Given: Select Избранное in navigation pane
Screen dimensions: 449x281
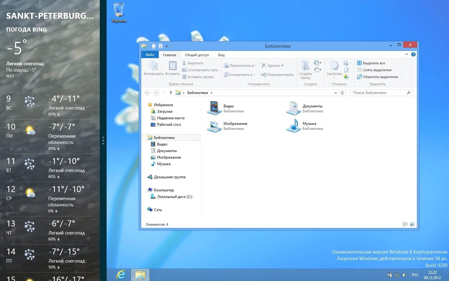Looking at the screenshot, I should (160, 105).
